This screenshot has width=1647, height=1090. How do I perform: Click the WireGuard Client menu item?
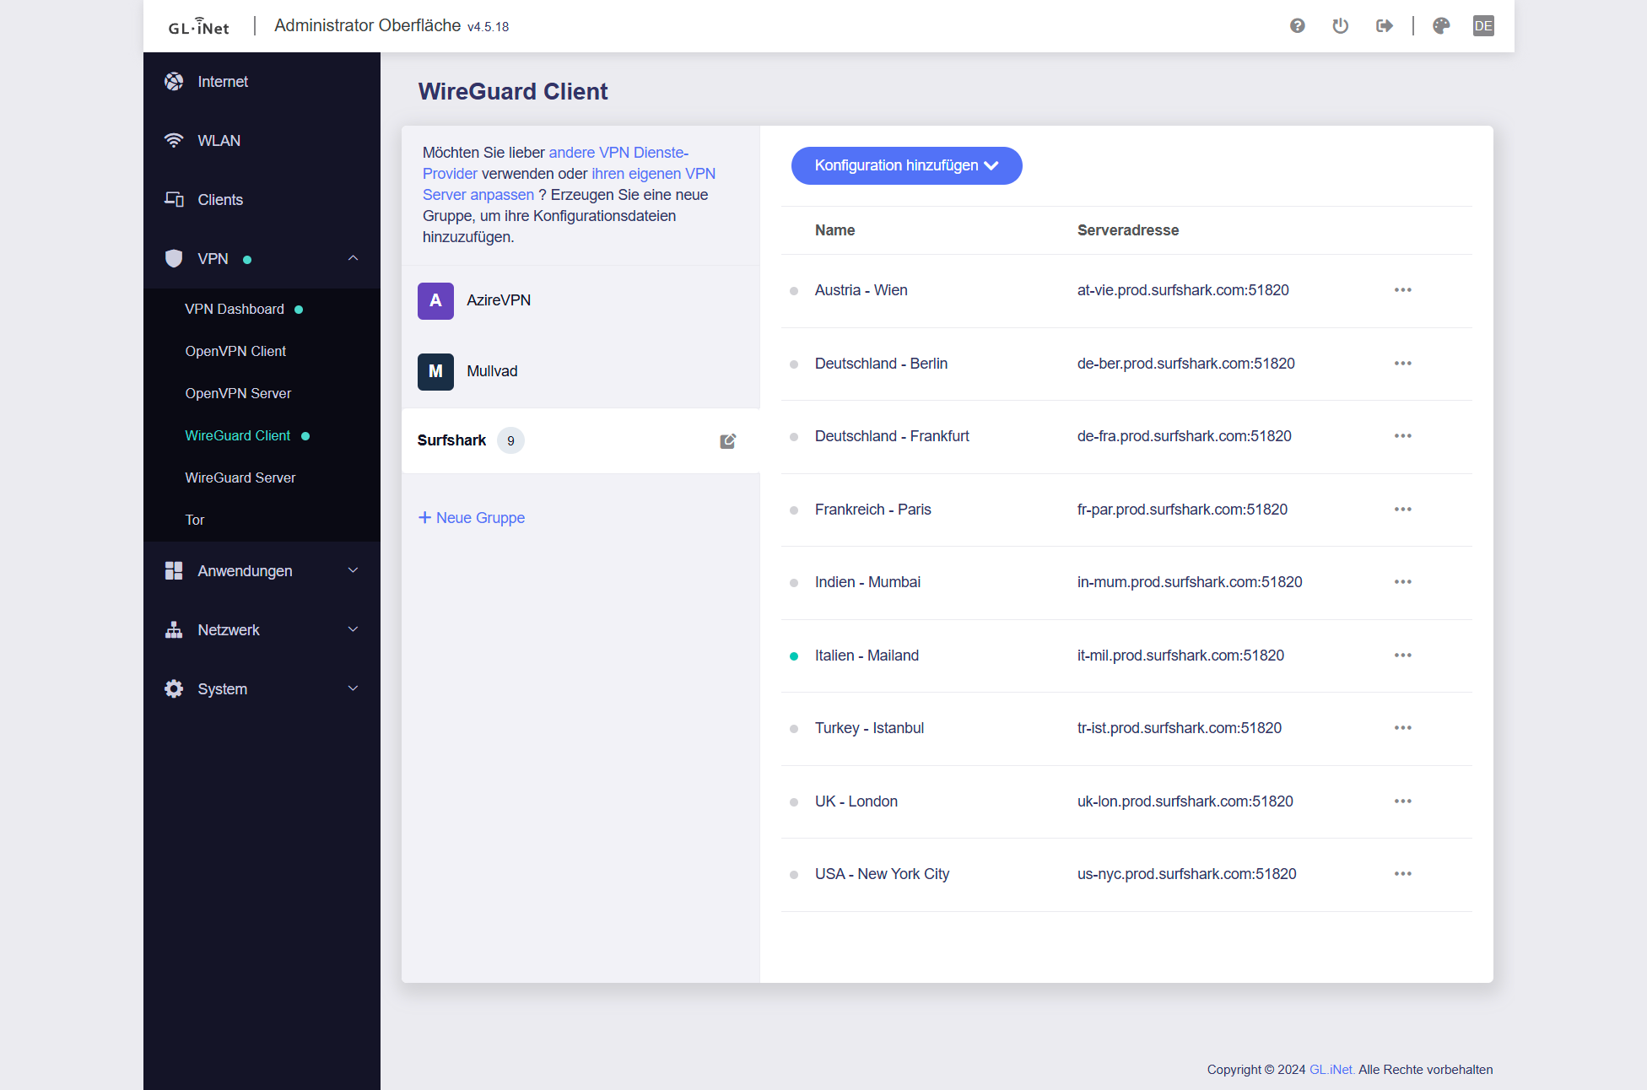[237, 435]
